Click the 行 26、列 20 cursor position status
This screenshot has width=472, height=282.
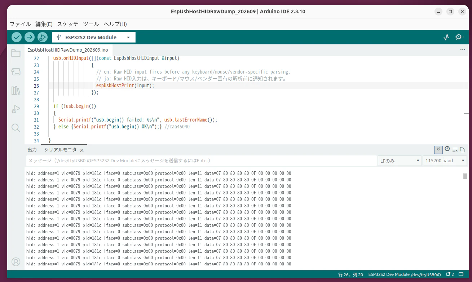point(350,274)
